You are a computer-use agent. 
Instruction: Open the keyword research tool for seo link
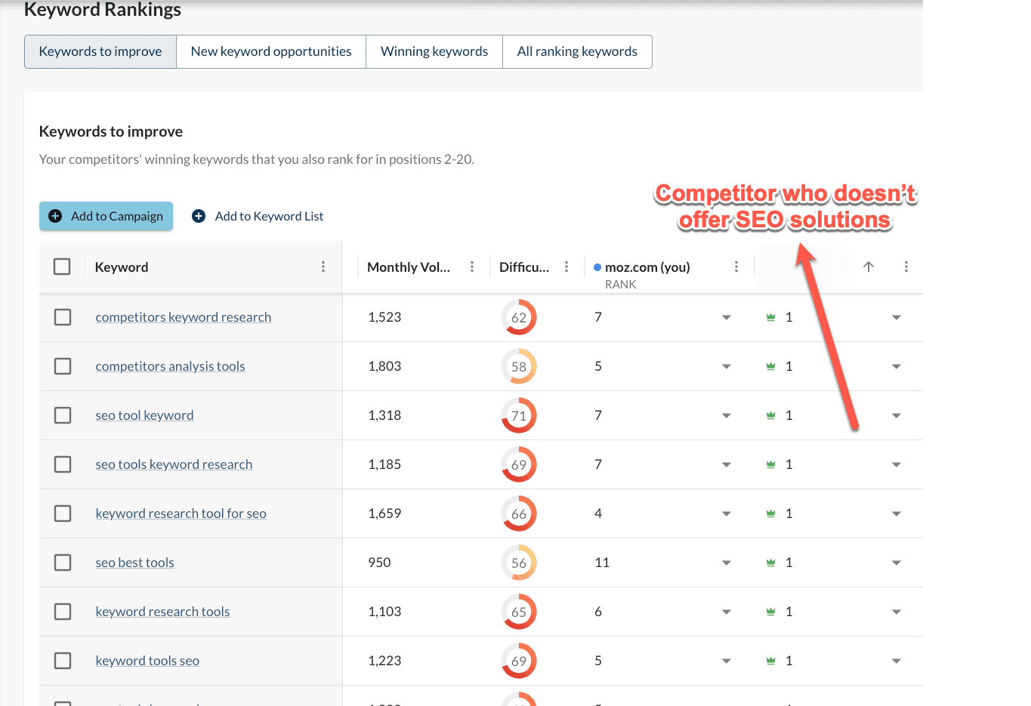point(181,513)
